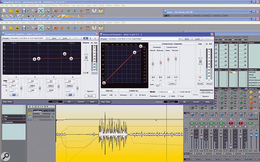
Task: Open Preset dropdown in Advanced Dynamics
Action: [x=179, y=39]
